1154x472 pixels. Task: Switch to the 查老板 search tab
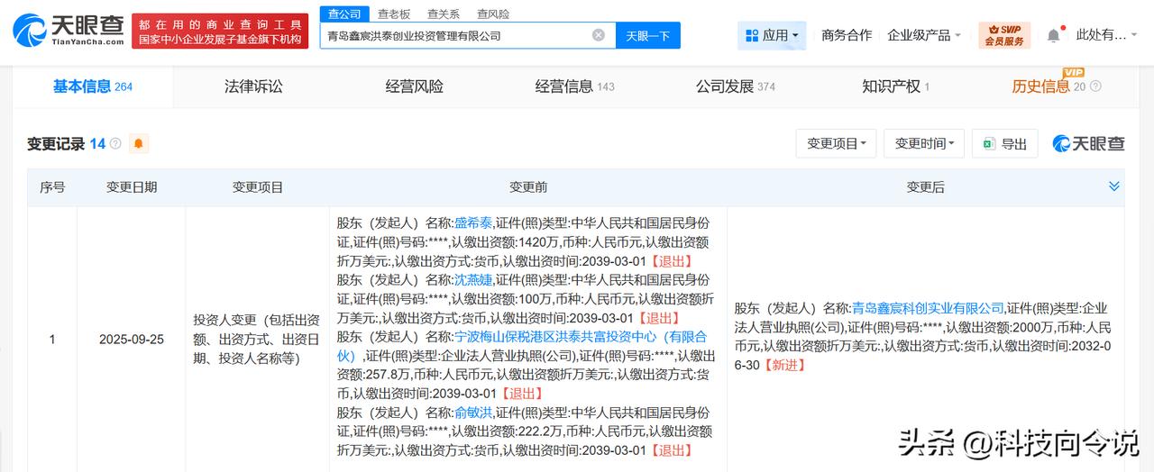click(x=394, y=14)
